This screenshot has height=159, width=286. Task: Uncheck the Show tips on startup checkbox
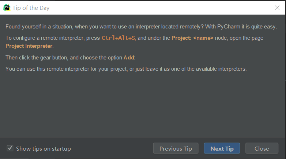pos(10,148)
